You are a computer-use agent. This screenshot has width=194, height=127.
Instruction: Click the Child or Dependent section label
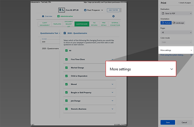[x=79, y=76]
